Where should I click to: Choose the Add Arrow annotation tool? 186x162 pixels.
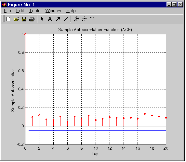pos(58,19)
